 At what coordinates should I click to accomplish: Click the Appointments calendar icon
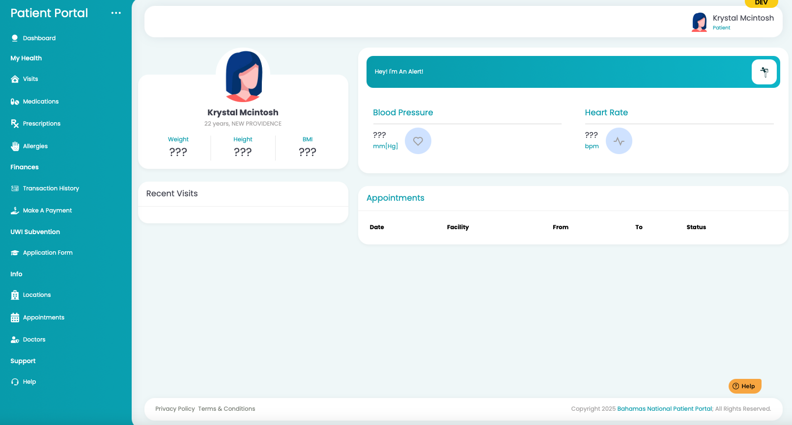15,318
